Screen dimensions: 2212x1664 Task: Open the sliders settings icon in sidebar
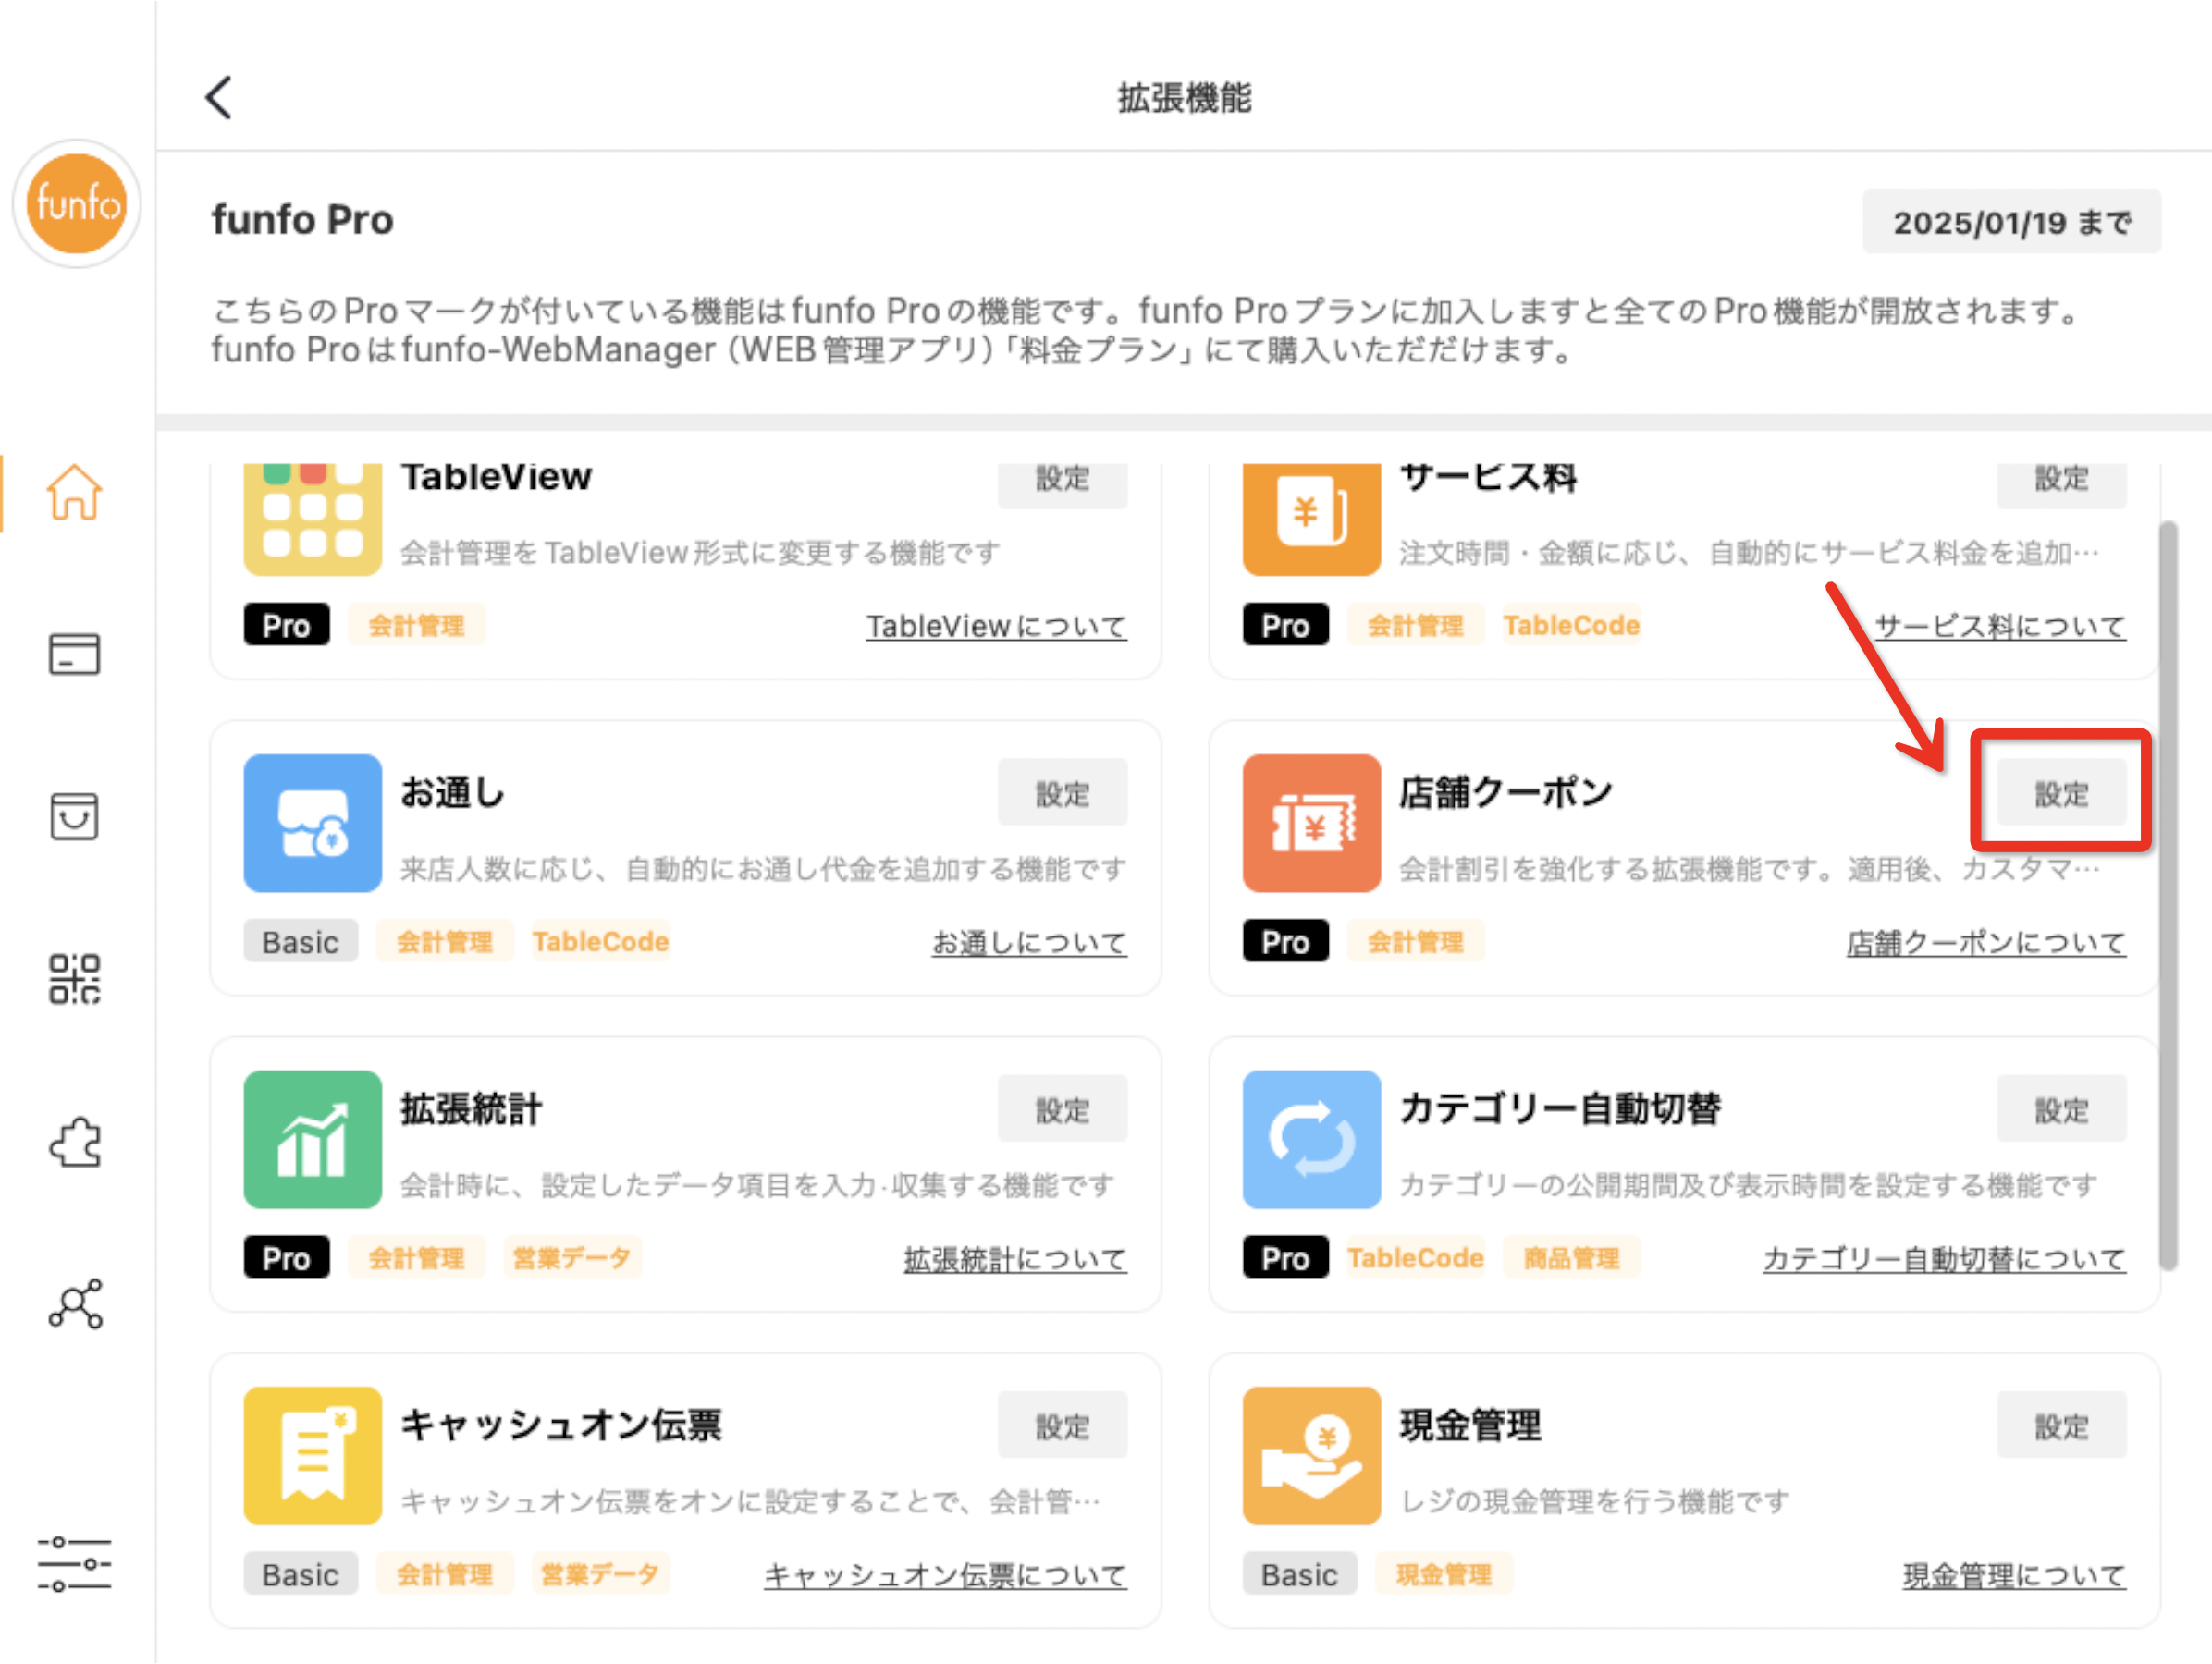point(75,1563)
